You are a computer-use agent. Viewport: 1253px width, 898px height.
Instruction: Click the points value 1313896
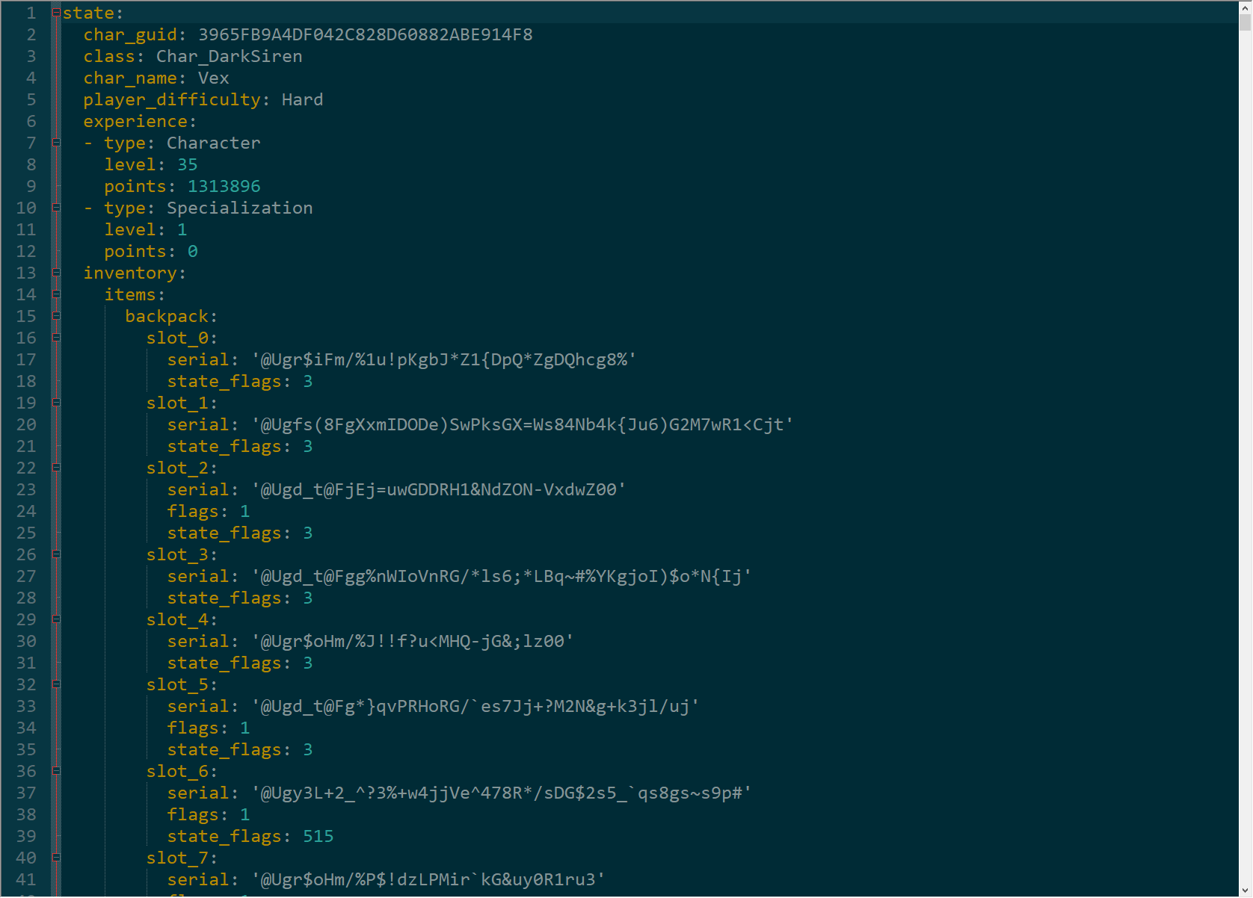224,186
